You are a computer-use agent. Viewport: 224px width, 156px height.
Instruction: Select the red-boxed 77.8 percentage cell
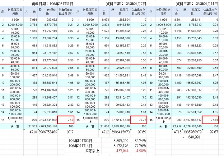pyautogui.click(x=66, y=120)
